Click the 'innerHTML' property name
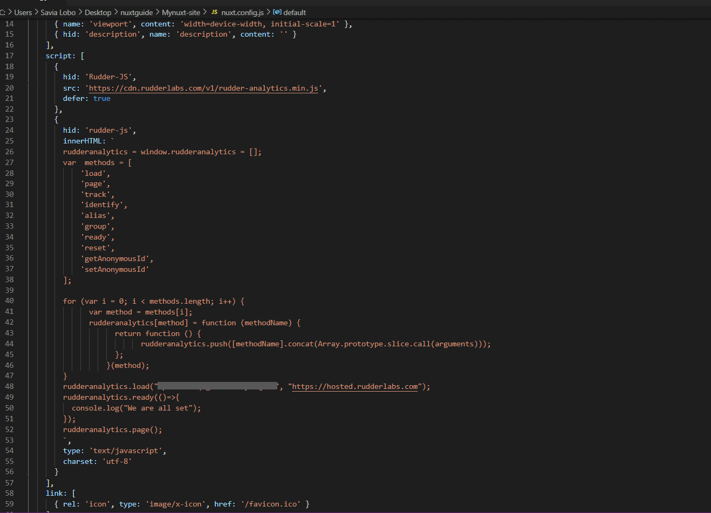Image resolution: width=711 pixels, height=513 pixels. tap(82, 141)
